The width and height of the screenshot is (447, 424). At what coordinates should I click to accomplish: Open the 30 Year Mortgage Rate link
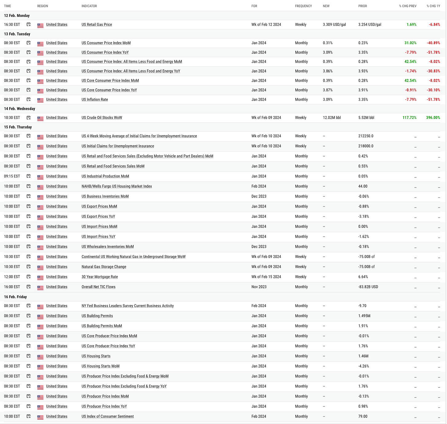coord(100,277)
